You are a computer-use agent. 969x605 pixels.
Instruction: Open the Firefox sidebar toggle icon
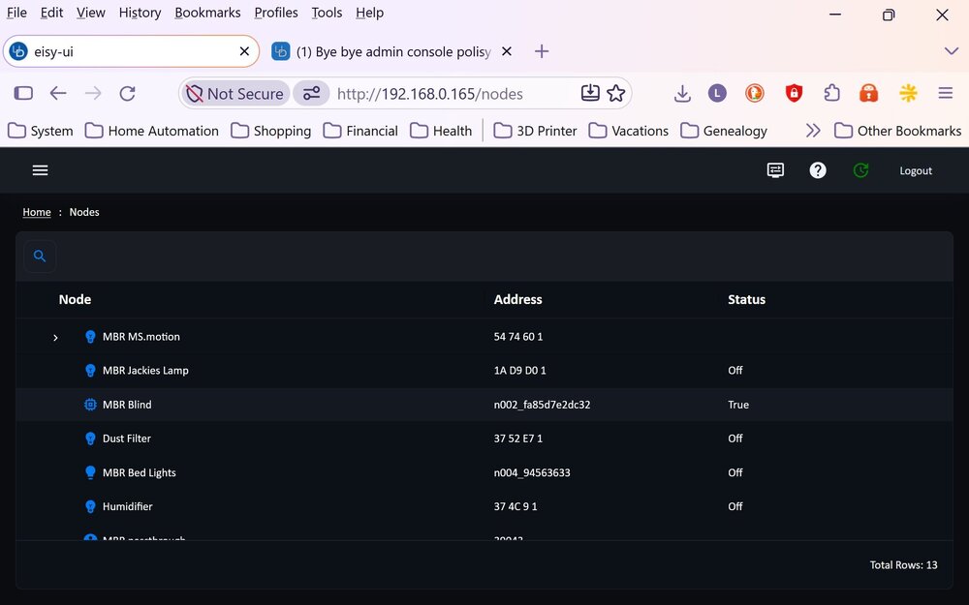(x=23, y=93)
